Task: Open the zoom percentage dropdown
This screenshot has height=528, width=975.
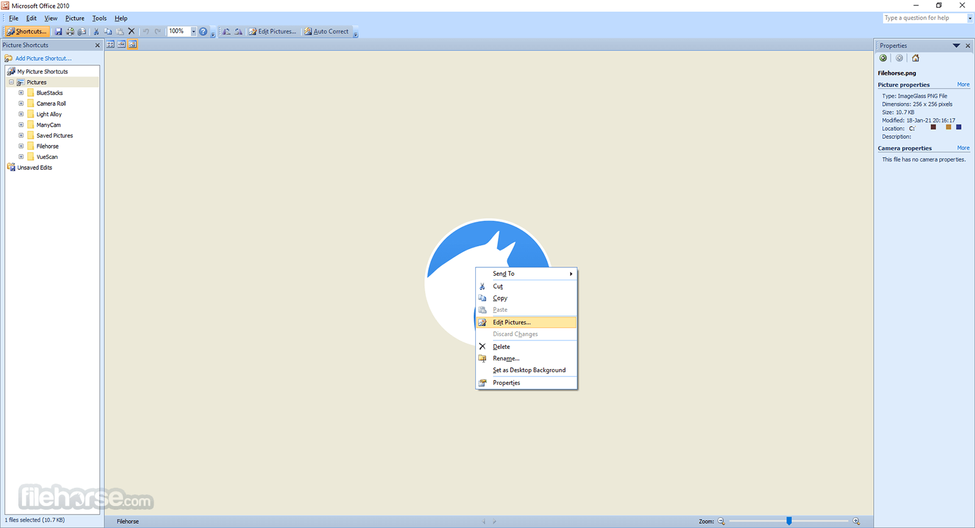Action: (193, 31)
